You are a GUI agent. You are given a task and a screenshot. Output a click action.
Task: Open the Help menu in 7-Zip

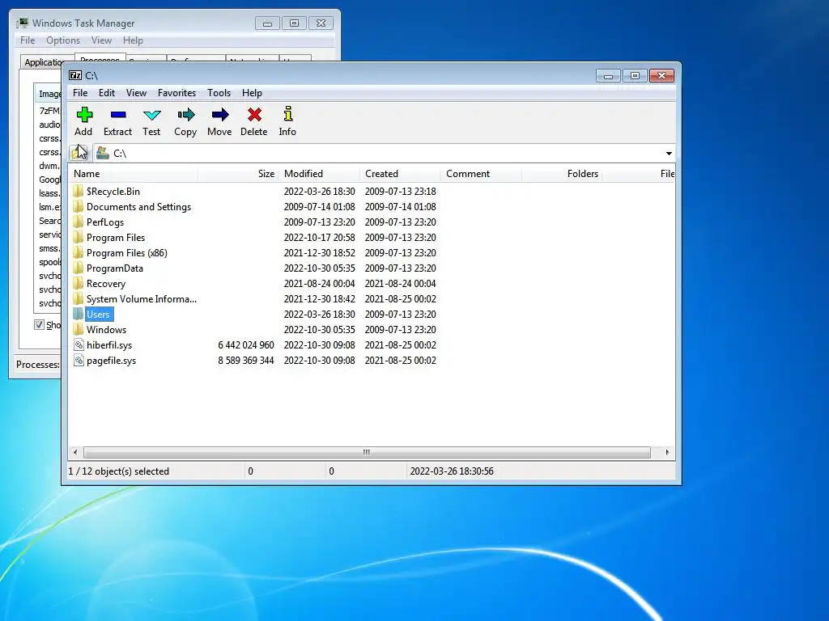click(x=253, y=93)
